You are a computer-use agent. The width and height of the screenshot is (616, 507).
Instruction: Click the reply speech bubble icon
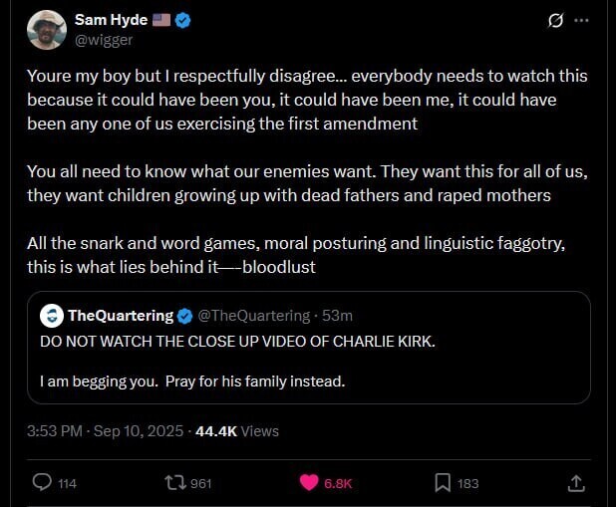click(42, 482)
